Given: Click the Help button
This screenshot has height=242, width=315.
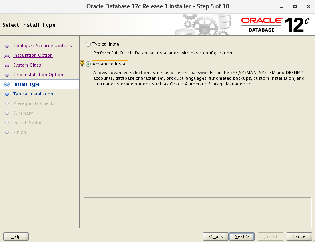Looking at the screenshot, I should (16, 236).
